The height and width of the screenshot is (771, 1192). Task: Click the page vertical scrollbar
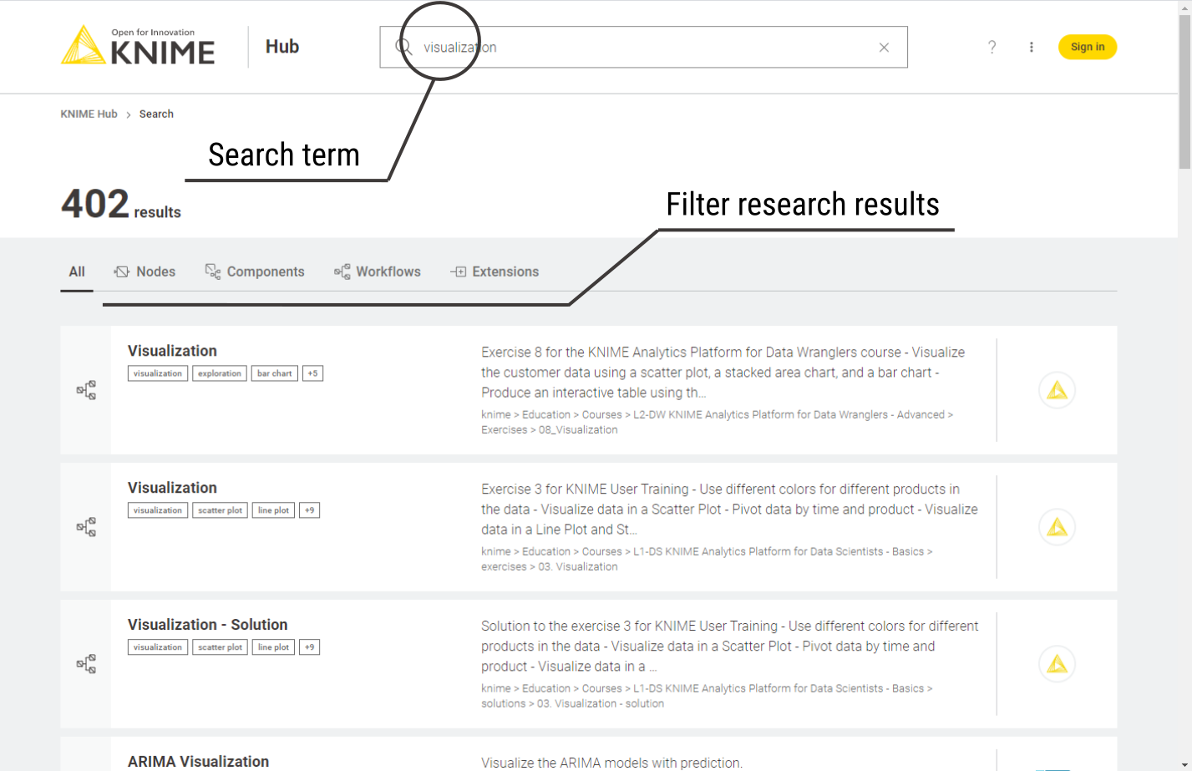[1184, 92]
